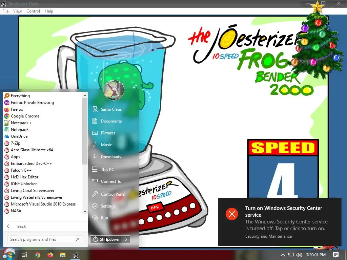Viewport: 347px width, 260px height.
Task: Click the search magnifier icon
Action: [x=78, y=239]
